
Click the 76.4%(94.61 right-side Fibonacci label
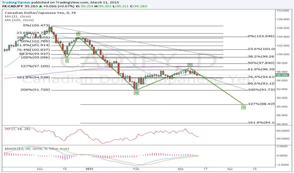262,77
